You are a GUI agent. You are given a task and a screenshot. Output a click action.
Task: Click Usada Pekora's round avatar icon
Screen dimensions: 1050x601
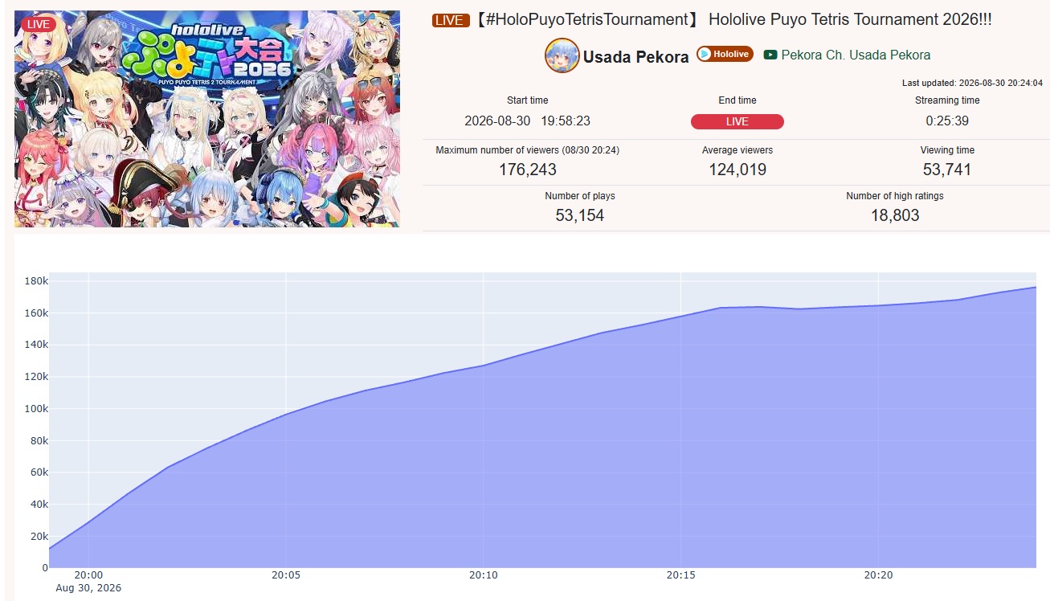pos(562,55)
